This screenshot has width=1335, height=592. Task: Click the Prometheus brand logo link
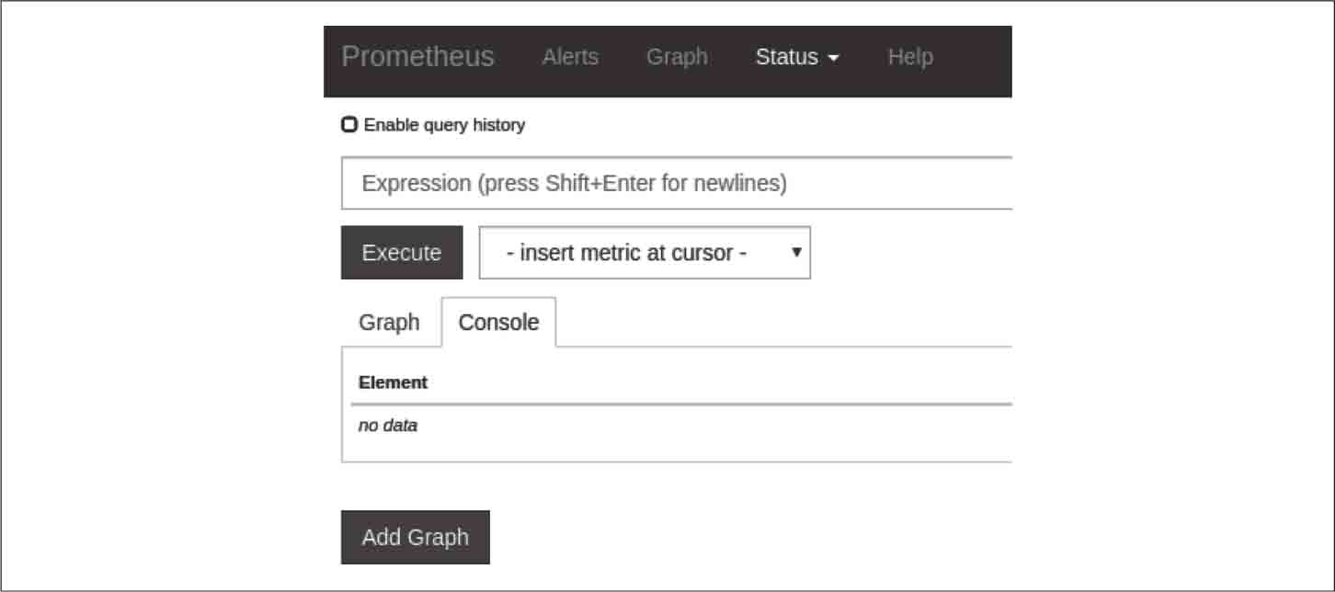click(417, 57)
